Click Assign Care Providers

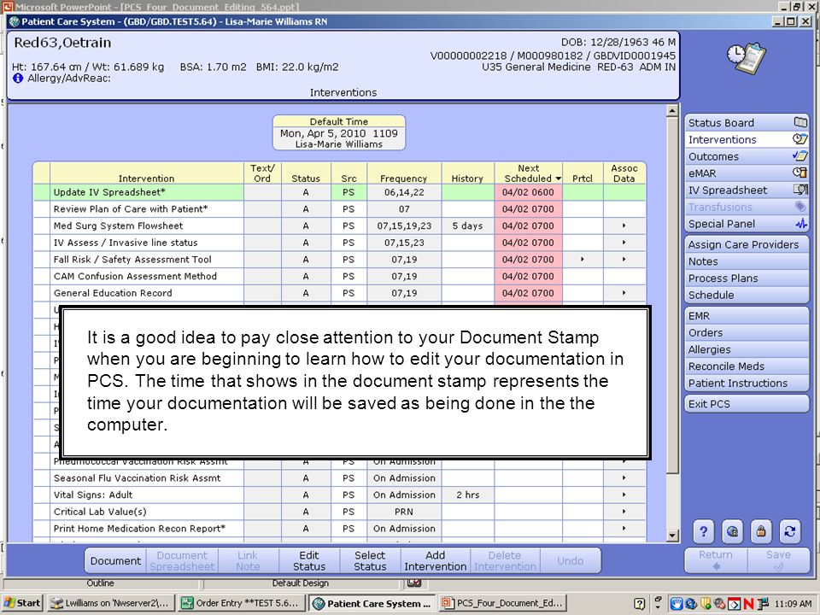click(747, 244)
